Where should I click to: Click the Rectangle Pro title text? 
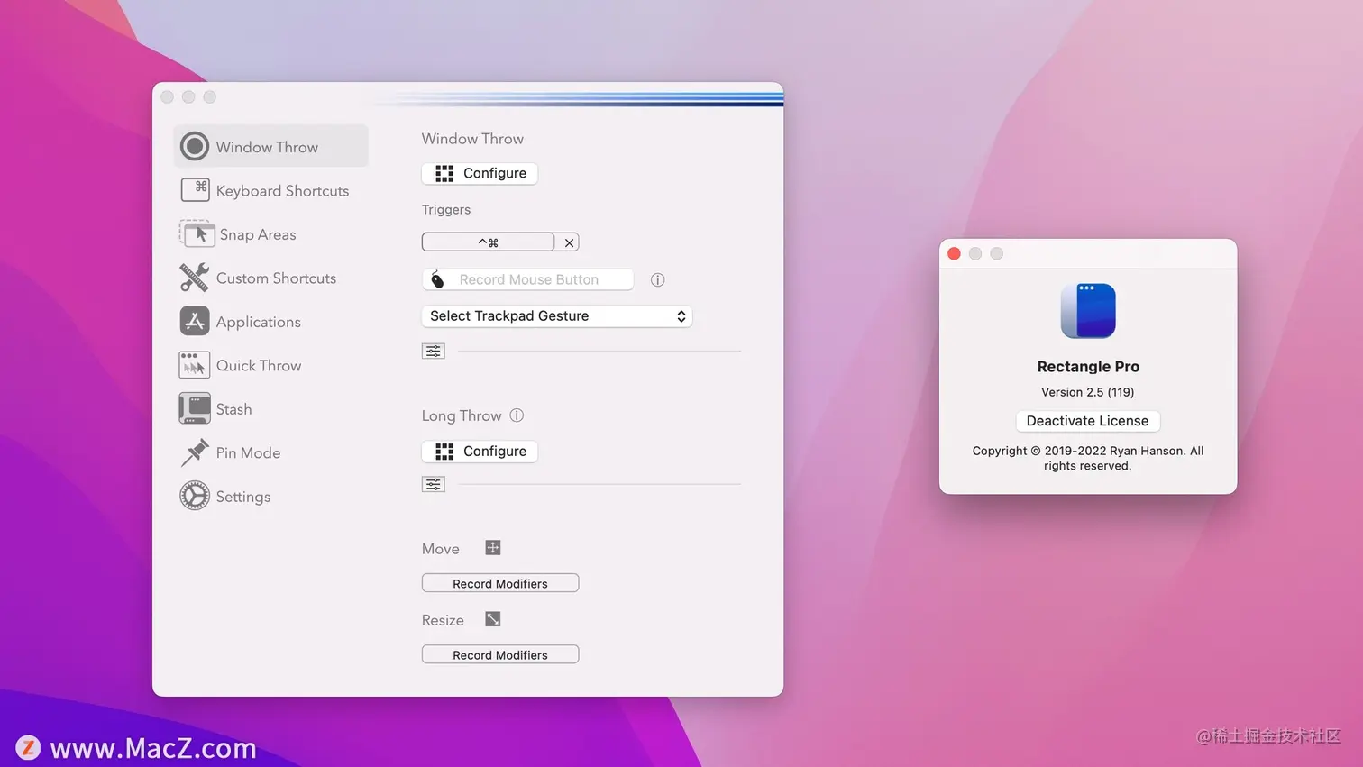(1088, 366)
